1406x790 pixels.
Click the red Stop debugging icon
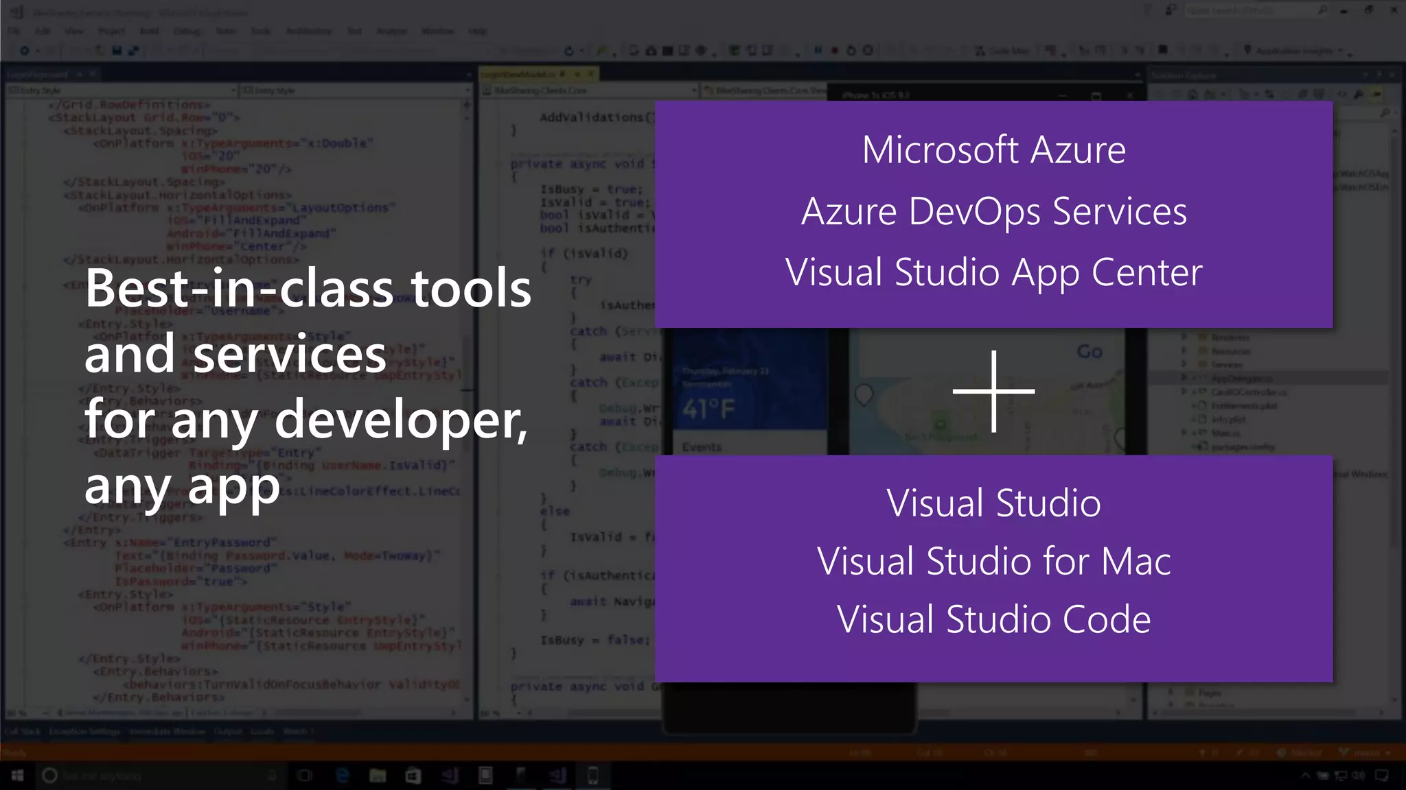pyautogui.click(x=834, y=50)
